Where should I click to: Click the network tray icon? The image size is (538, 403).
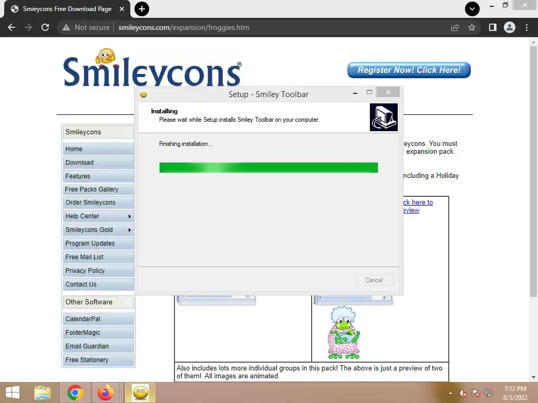(489, 393)
